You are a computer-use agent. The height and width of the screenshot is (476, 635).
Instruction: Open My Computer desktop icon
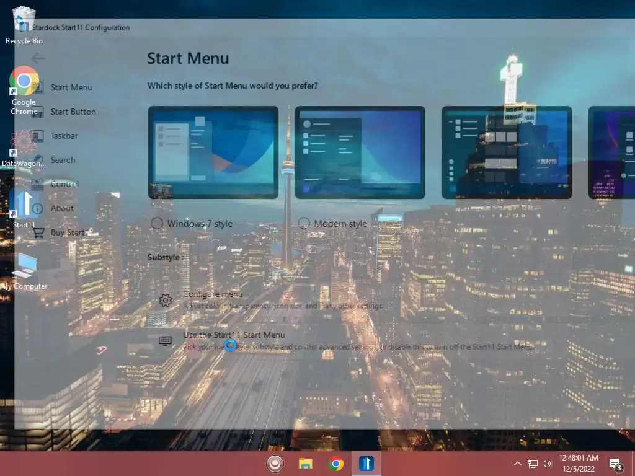pyautogui.click(x=24, y=272)
